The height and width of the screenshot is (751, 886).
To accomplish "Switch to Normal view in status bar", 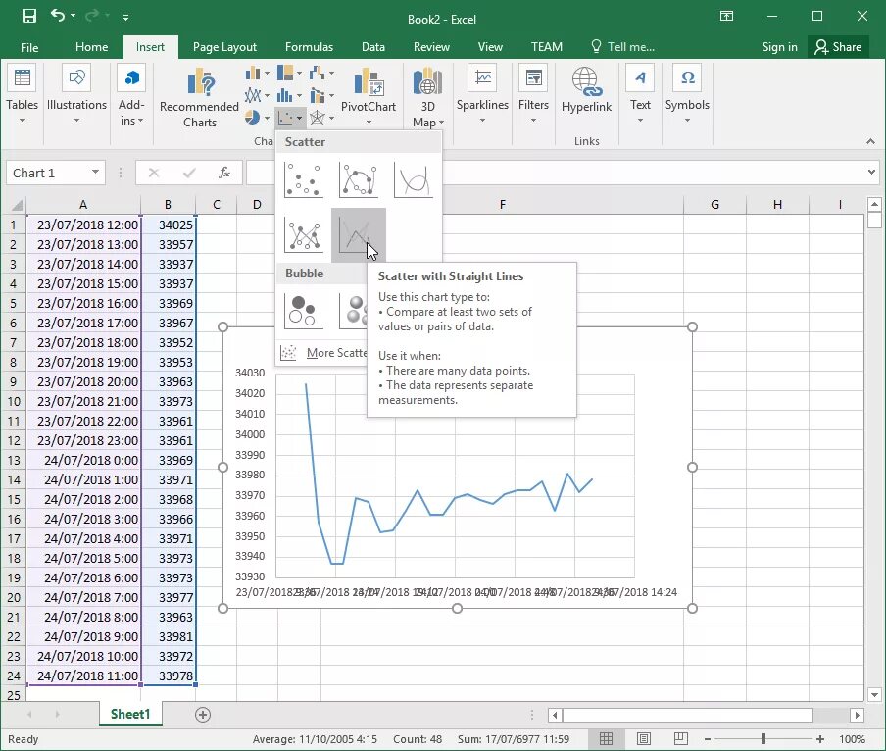I will coord(607,739).
